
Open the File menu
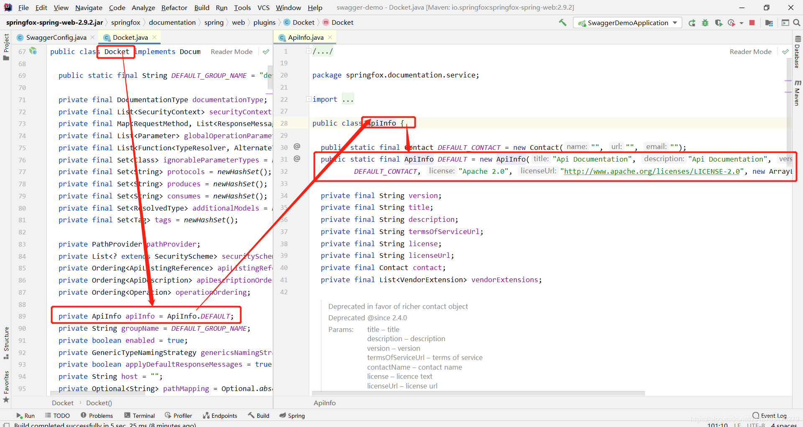click(x=23, y=8)
